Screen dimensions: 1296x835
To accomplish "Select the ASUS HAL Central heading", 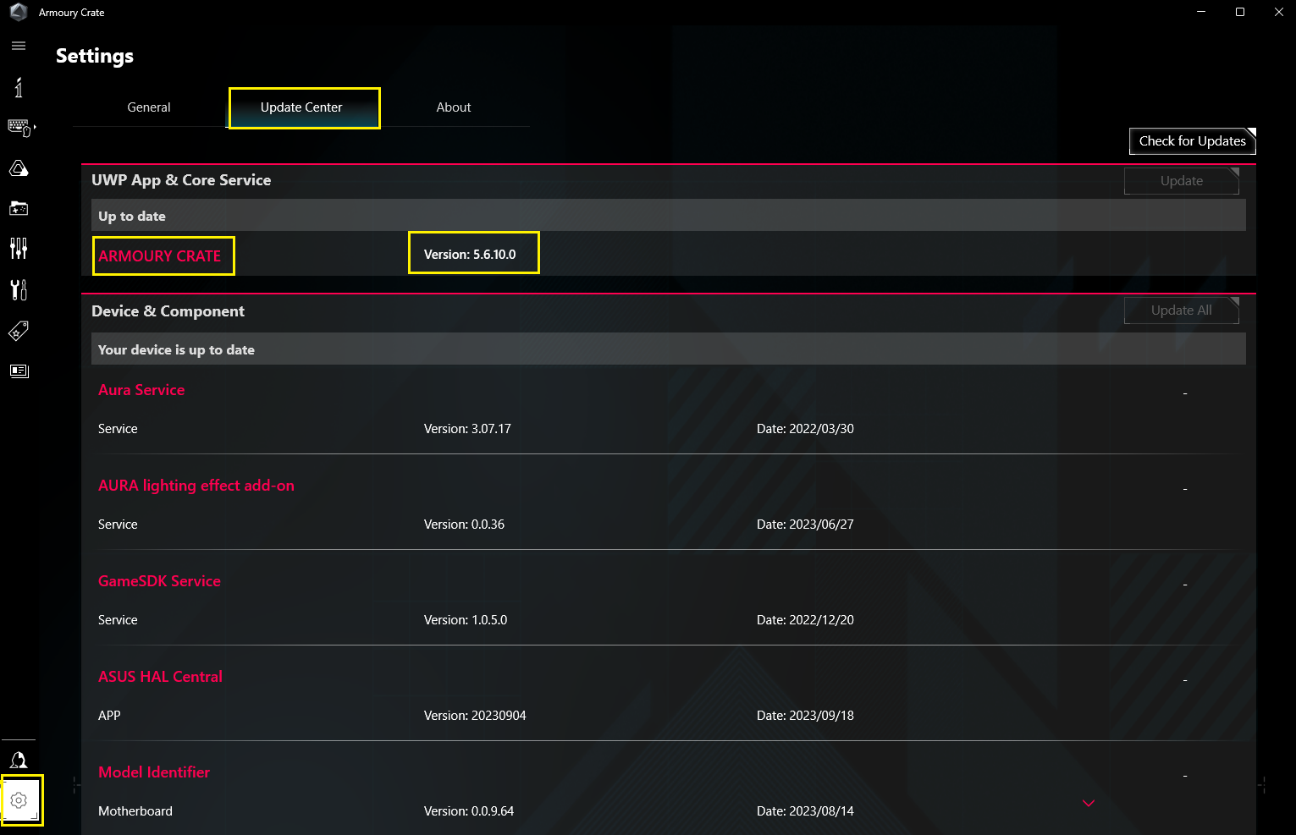I will click(160, 677).
